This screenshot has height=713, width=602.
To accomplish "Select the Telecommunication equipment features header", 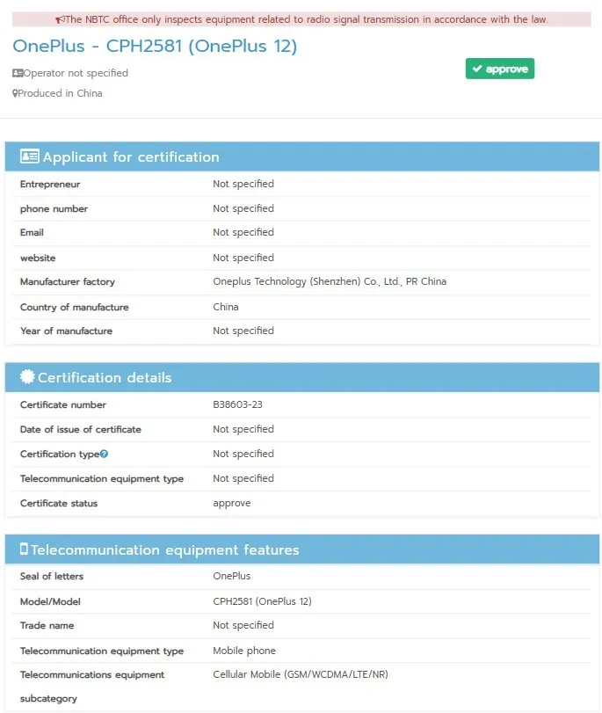I will [165, 550].
